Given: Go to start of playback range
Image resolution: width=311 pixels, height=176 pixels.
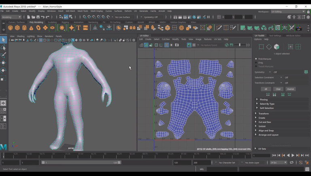Looking at the screenshot, I should pos(274,155).
